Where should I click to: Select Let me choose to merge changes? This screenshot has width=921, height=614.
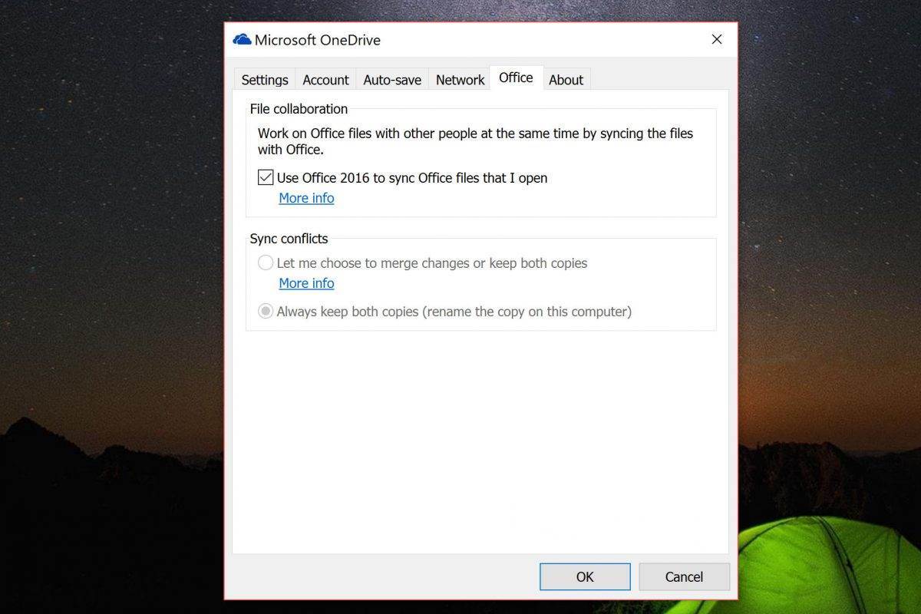[265, 262]
